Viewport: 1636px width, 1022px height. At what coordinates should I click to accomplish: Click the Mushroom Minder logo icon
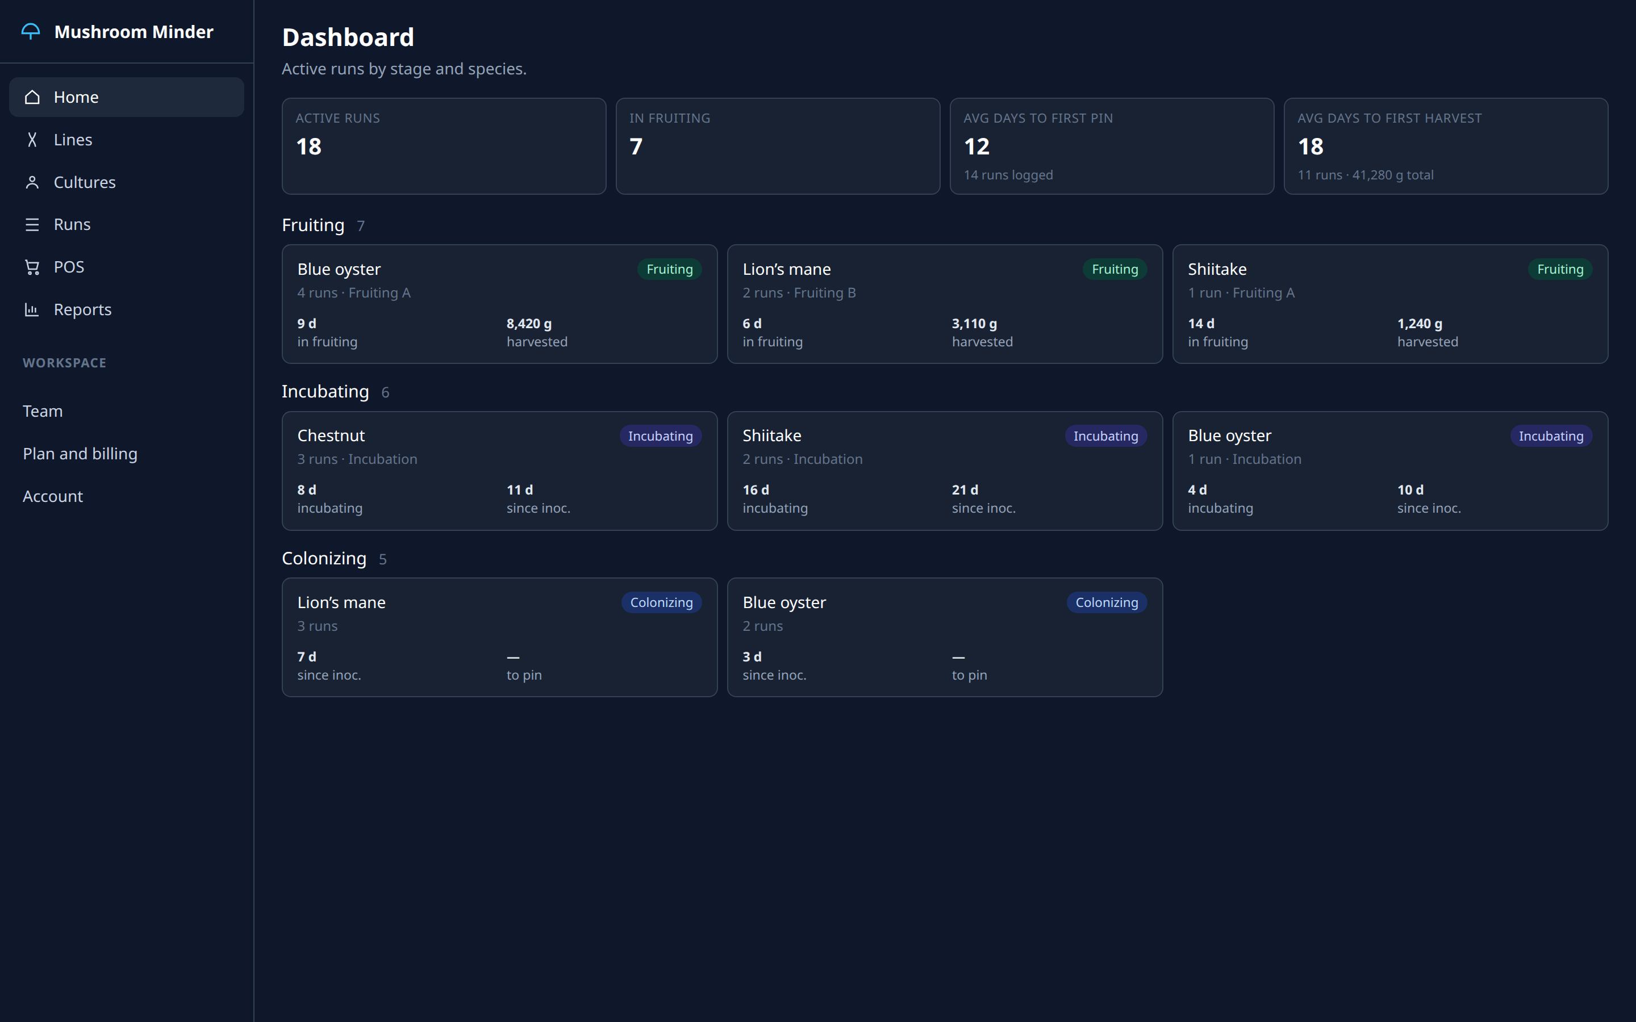click(31, 32)
